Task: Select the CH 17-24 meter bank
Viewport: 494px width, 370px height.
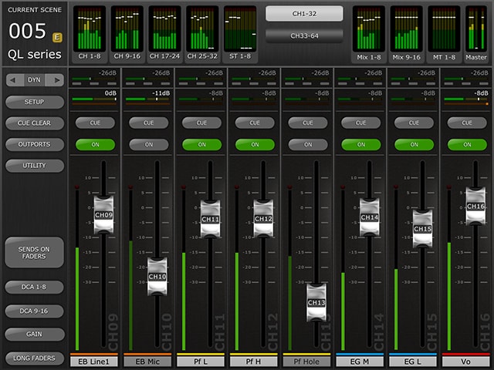Action: (x=165, y=32)
